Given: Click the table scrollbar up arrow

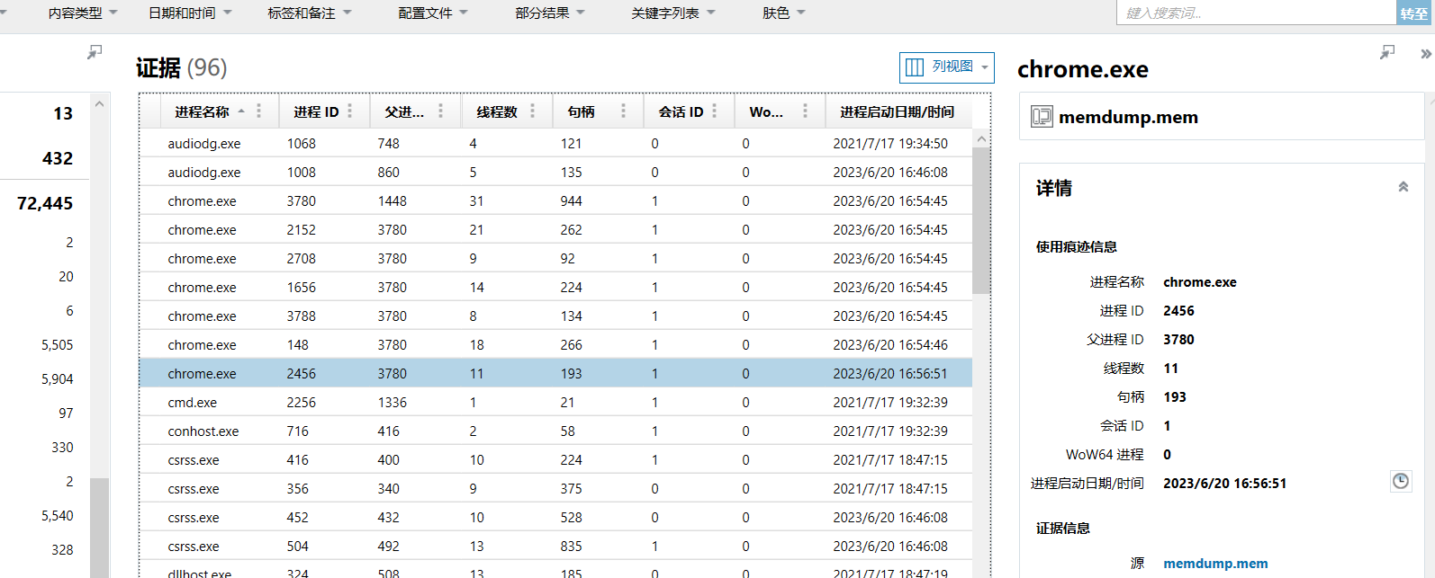Looking at the screenshot, I should [x=981, y=138].
